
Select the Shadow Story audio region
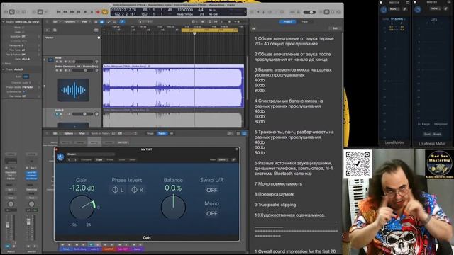173,86
